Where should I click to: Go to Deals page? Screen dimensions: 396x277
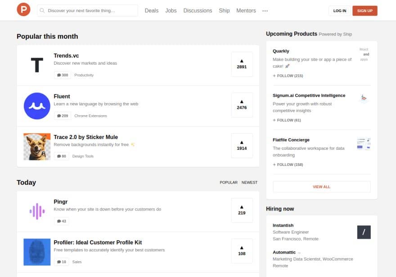152,11
